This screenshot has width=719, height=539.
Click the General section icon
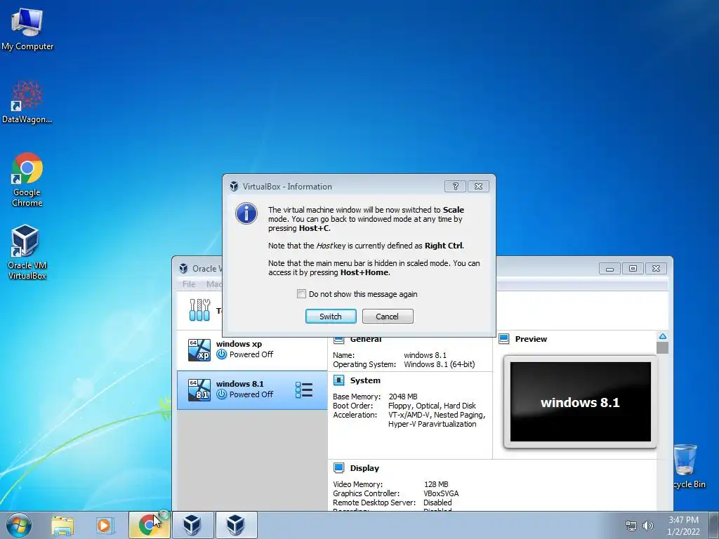339,340
